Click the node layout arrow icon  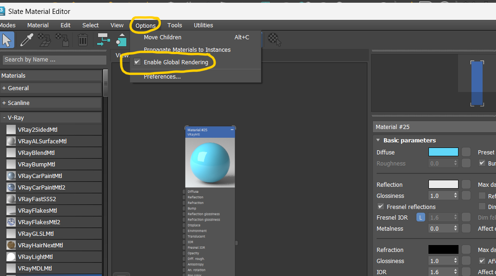point(103,40)
